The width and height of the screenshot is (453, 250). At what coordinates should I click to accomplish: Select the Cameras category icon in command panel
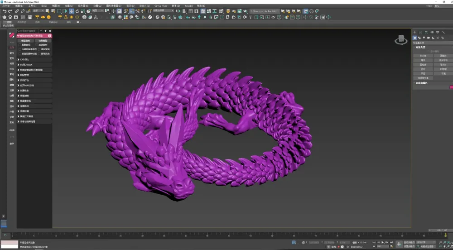[x=428, y=38]
